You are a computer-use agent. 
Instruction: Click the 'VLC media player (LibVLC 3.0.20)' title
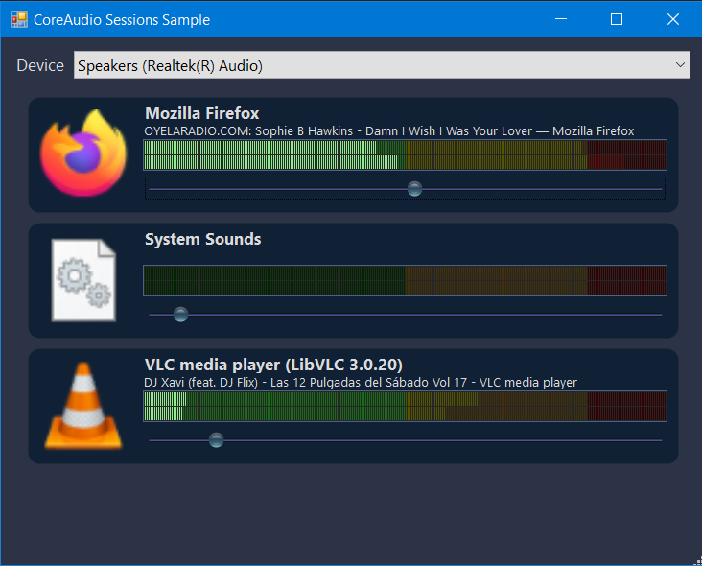(x=273, y=365)
